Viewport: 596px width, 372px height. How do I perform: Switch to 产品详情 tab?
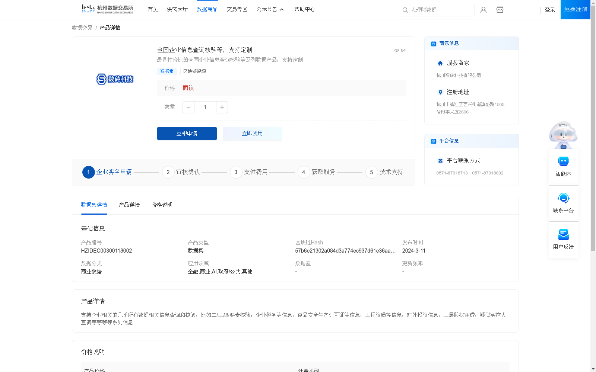pos(129,205)
